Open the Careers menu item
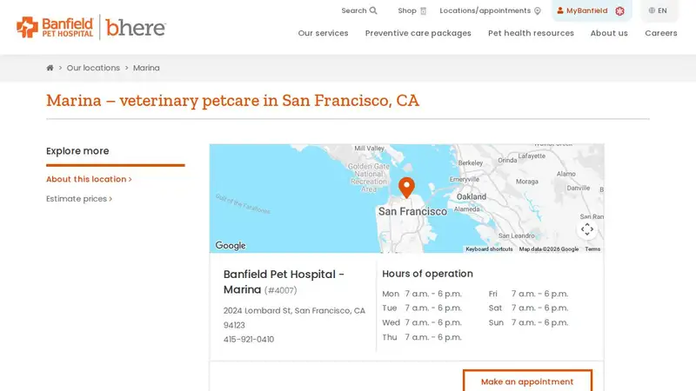Viewport: 696px width, 391px height. coord(661,33)
